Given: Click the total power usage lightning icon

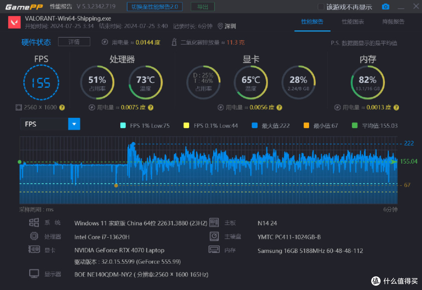Looking at the screenshot, I should tap(105, 42).
